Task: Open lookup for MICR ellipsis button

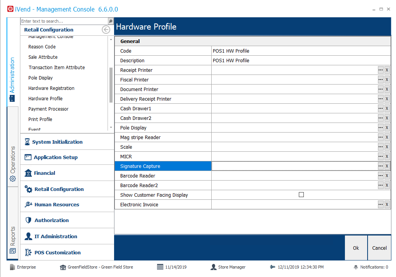Action: tap(381, 156)
